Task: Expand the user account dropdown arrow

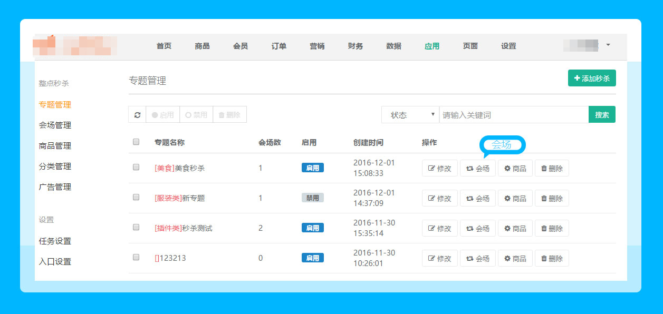Action: click(608, 45)
